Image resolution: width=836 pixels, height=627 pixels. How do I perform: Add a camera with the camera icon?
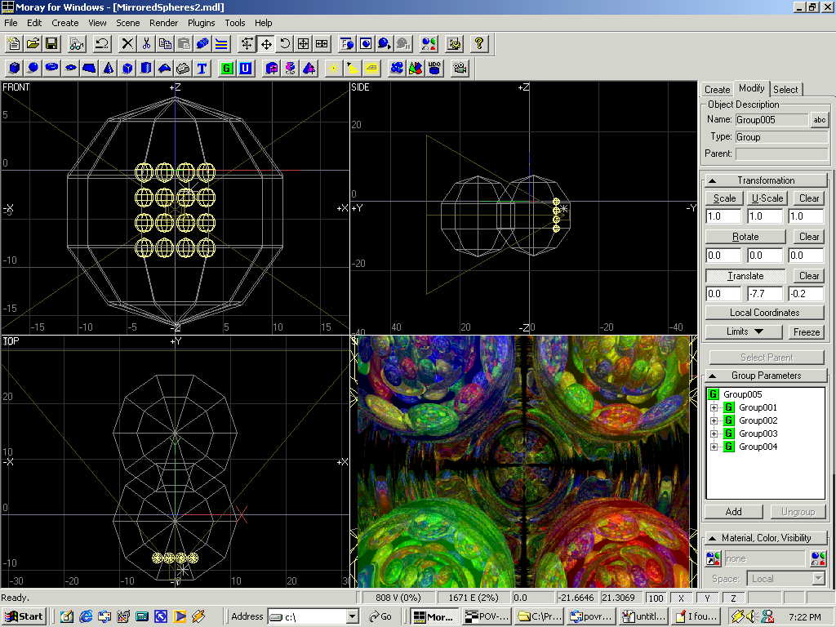(460, 68)
